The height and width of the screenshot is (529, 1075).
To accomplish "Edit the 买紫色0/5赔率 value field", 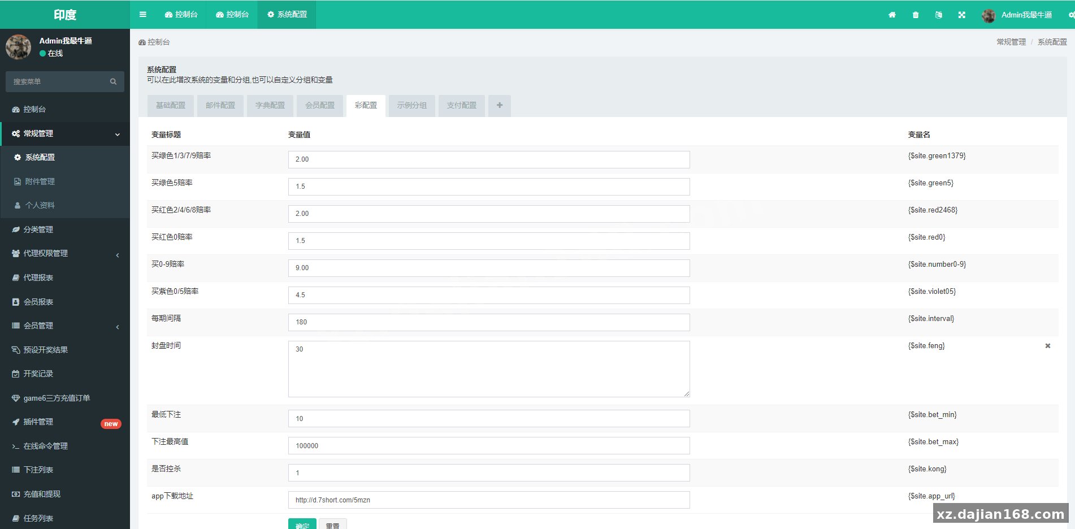I will click(489, 295).
